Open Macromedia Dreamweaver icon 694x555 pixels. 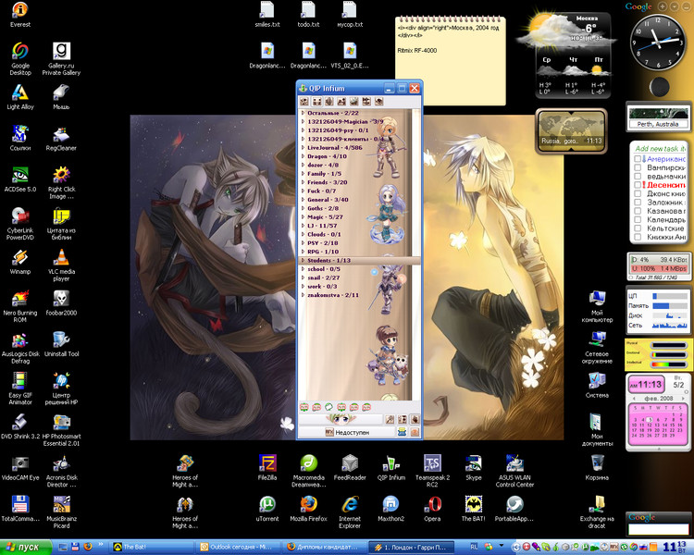[309, 471]
